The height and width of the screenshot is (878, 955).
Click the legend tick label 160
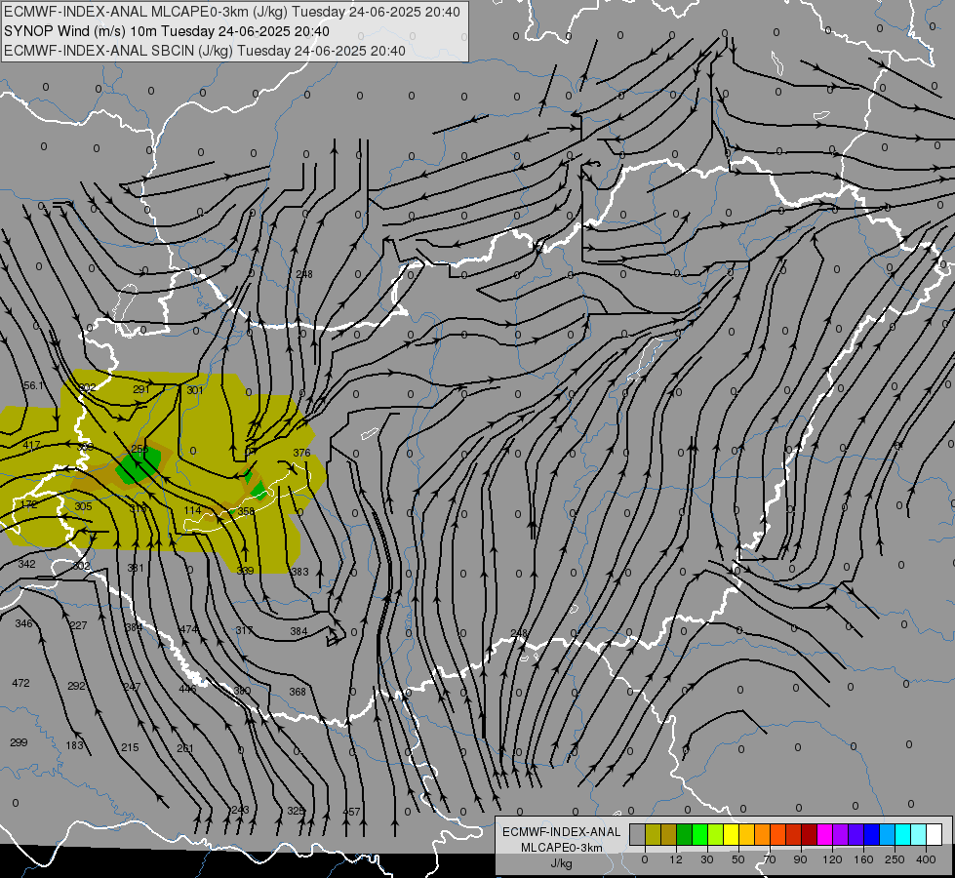[863, 859]
